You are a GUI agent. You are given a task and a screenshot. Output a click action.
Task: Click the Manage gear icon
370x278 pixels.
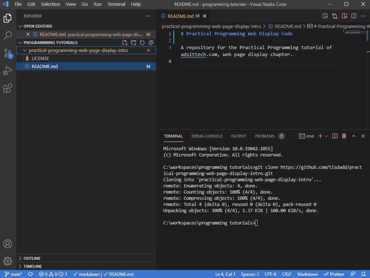click(8, 261)
